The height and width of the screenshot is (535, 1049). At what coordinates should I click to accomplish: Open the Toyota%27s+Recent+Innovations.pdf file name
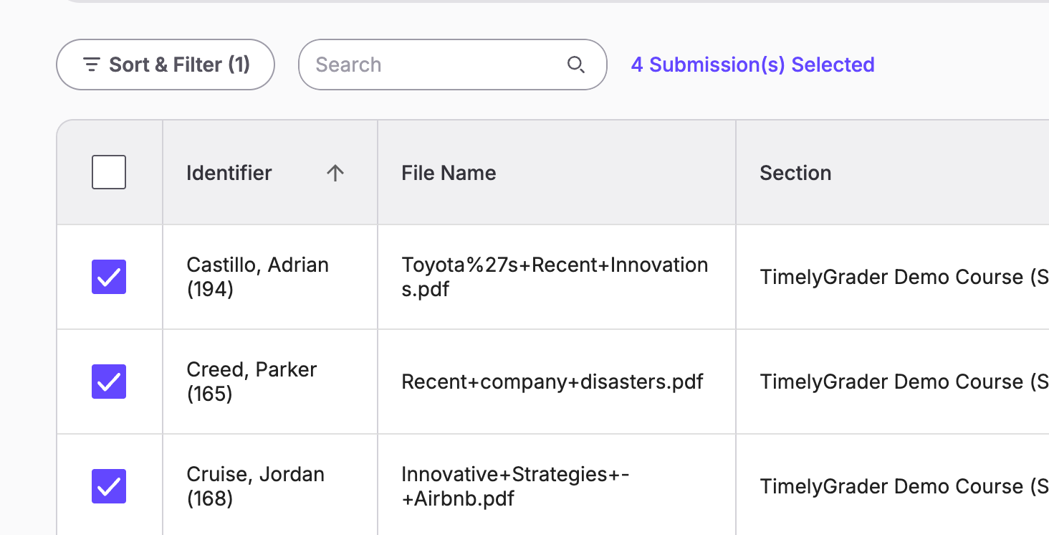point(555,277)
